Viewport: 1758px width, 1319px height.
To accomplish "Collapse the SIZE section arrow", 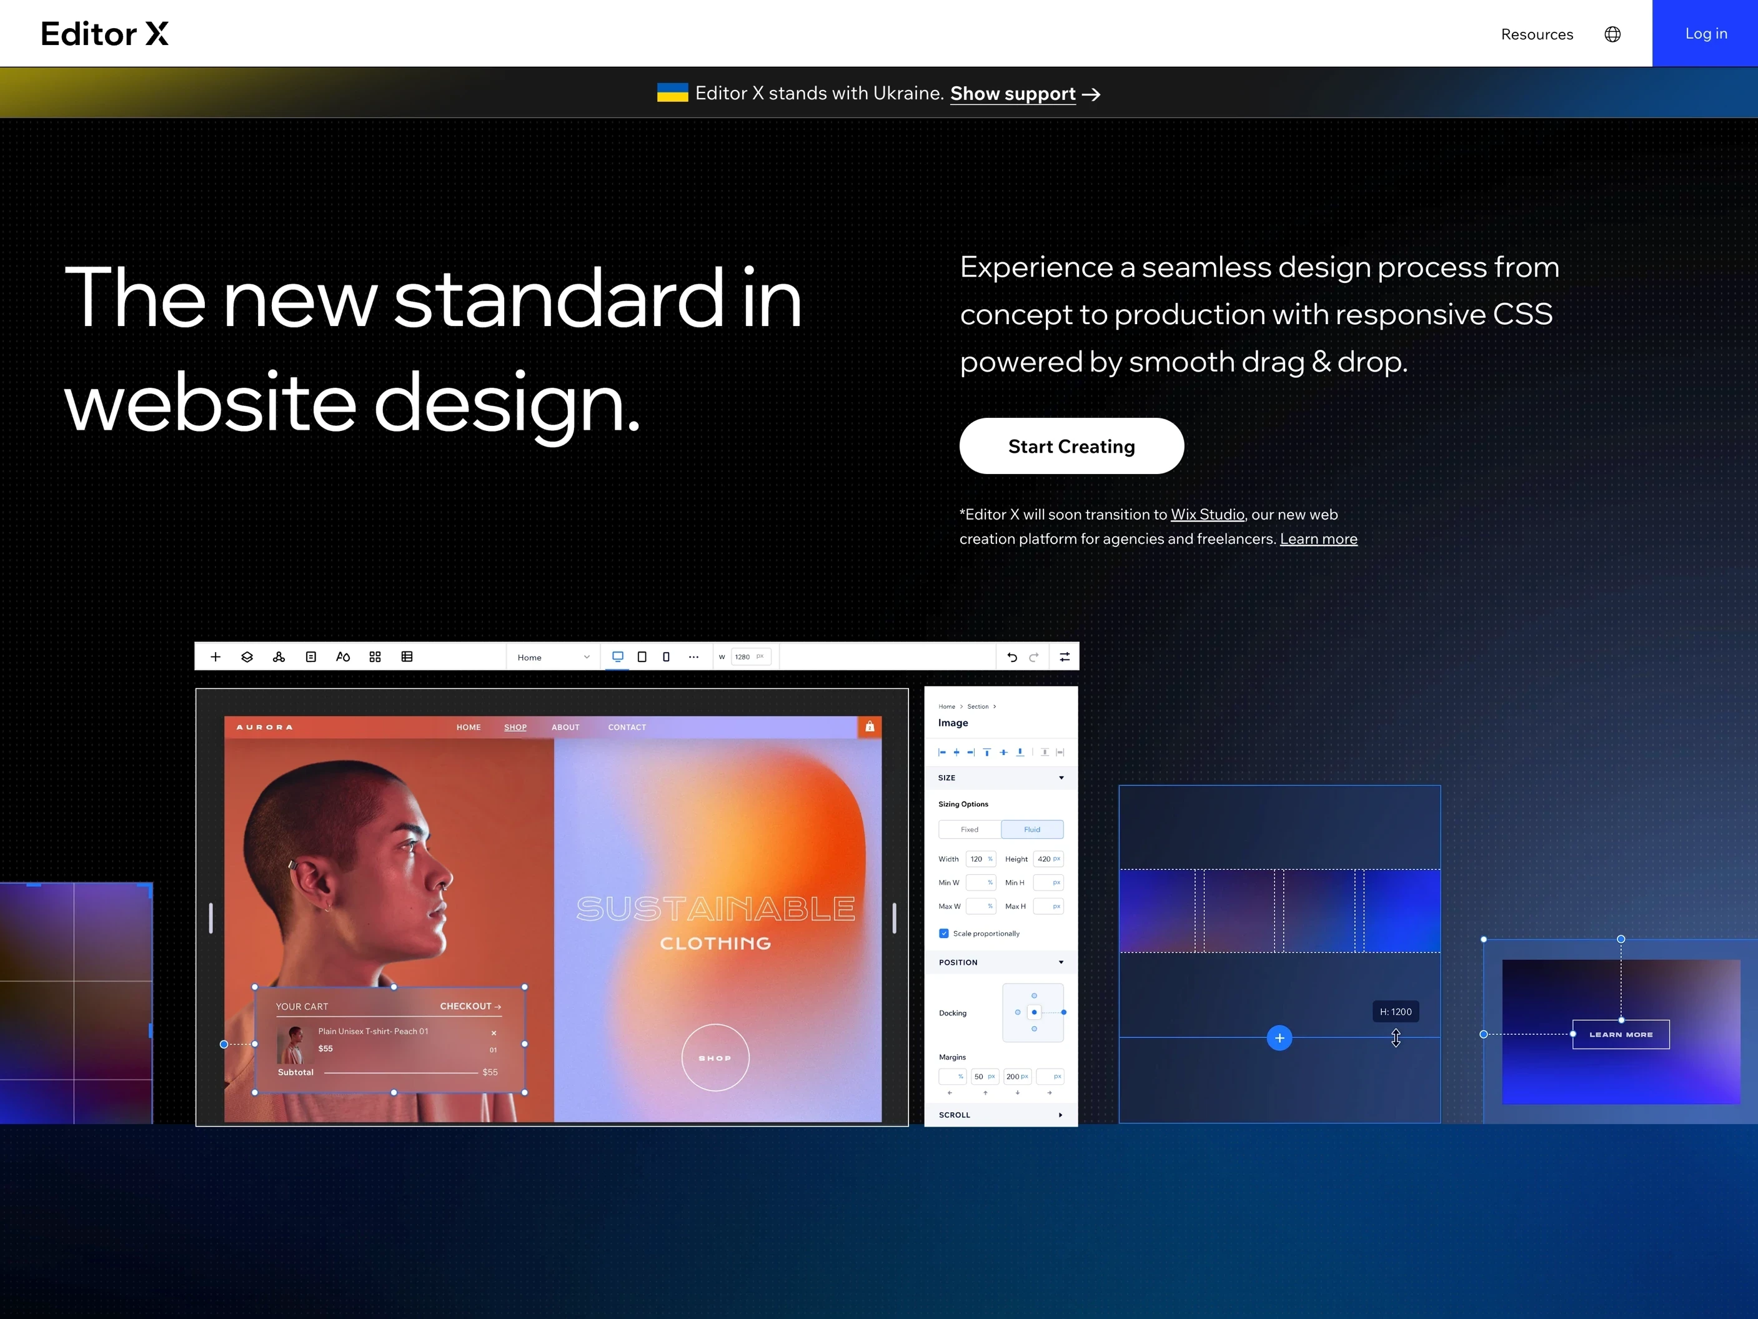I will coord(1061,778).
